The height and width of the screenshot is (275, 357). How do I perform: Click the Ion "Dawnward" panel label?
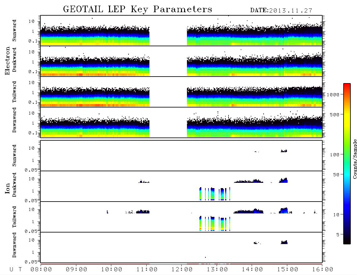pos(14,245)
